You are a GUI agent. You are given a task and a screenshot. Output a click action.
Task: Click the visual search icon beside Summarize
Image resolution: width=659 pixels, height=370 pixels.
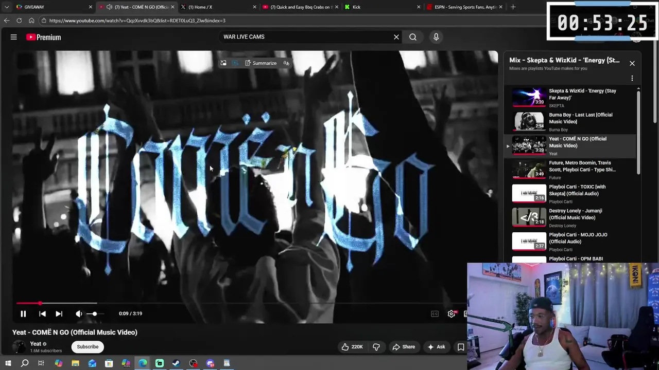235,63
